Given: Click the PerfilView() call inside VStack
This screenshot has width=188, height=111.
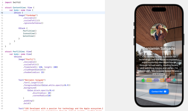Looking at the screenshot, I should tap(30, 31).
